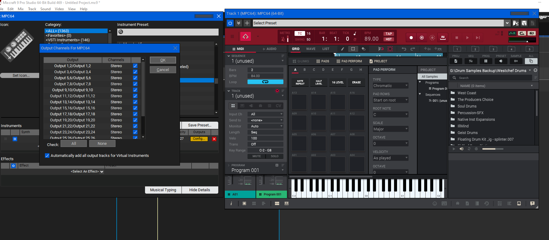Open the pad TYPE Chromatic dropdown
549x240 pixels.
(390, 86)
